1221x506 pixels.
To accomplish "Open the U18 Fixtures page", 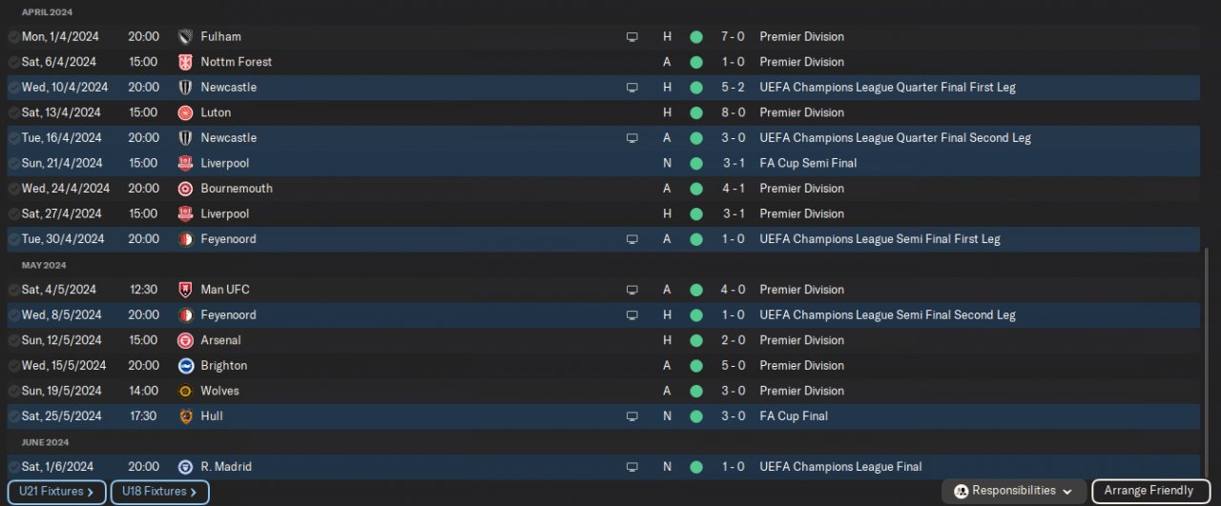I will [159, 492].
